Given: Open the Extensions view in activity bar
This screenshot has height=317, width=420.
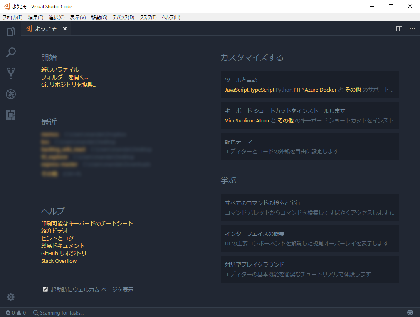Looking at the screenshot, I should click(11, 115).
